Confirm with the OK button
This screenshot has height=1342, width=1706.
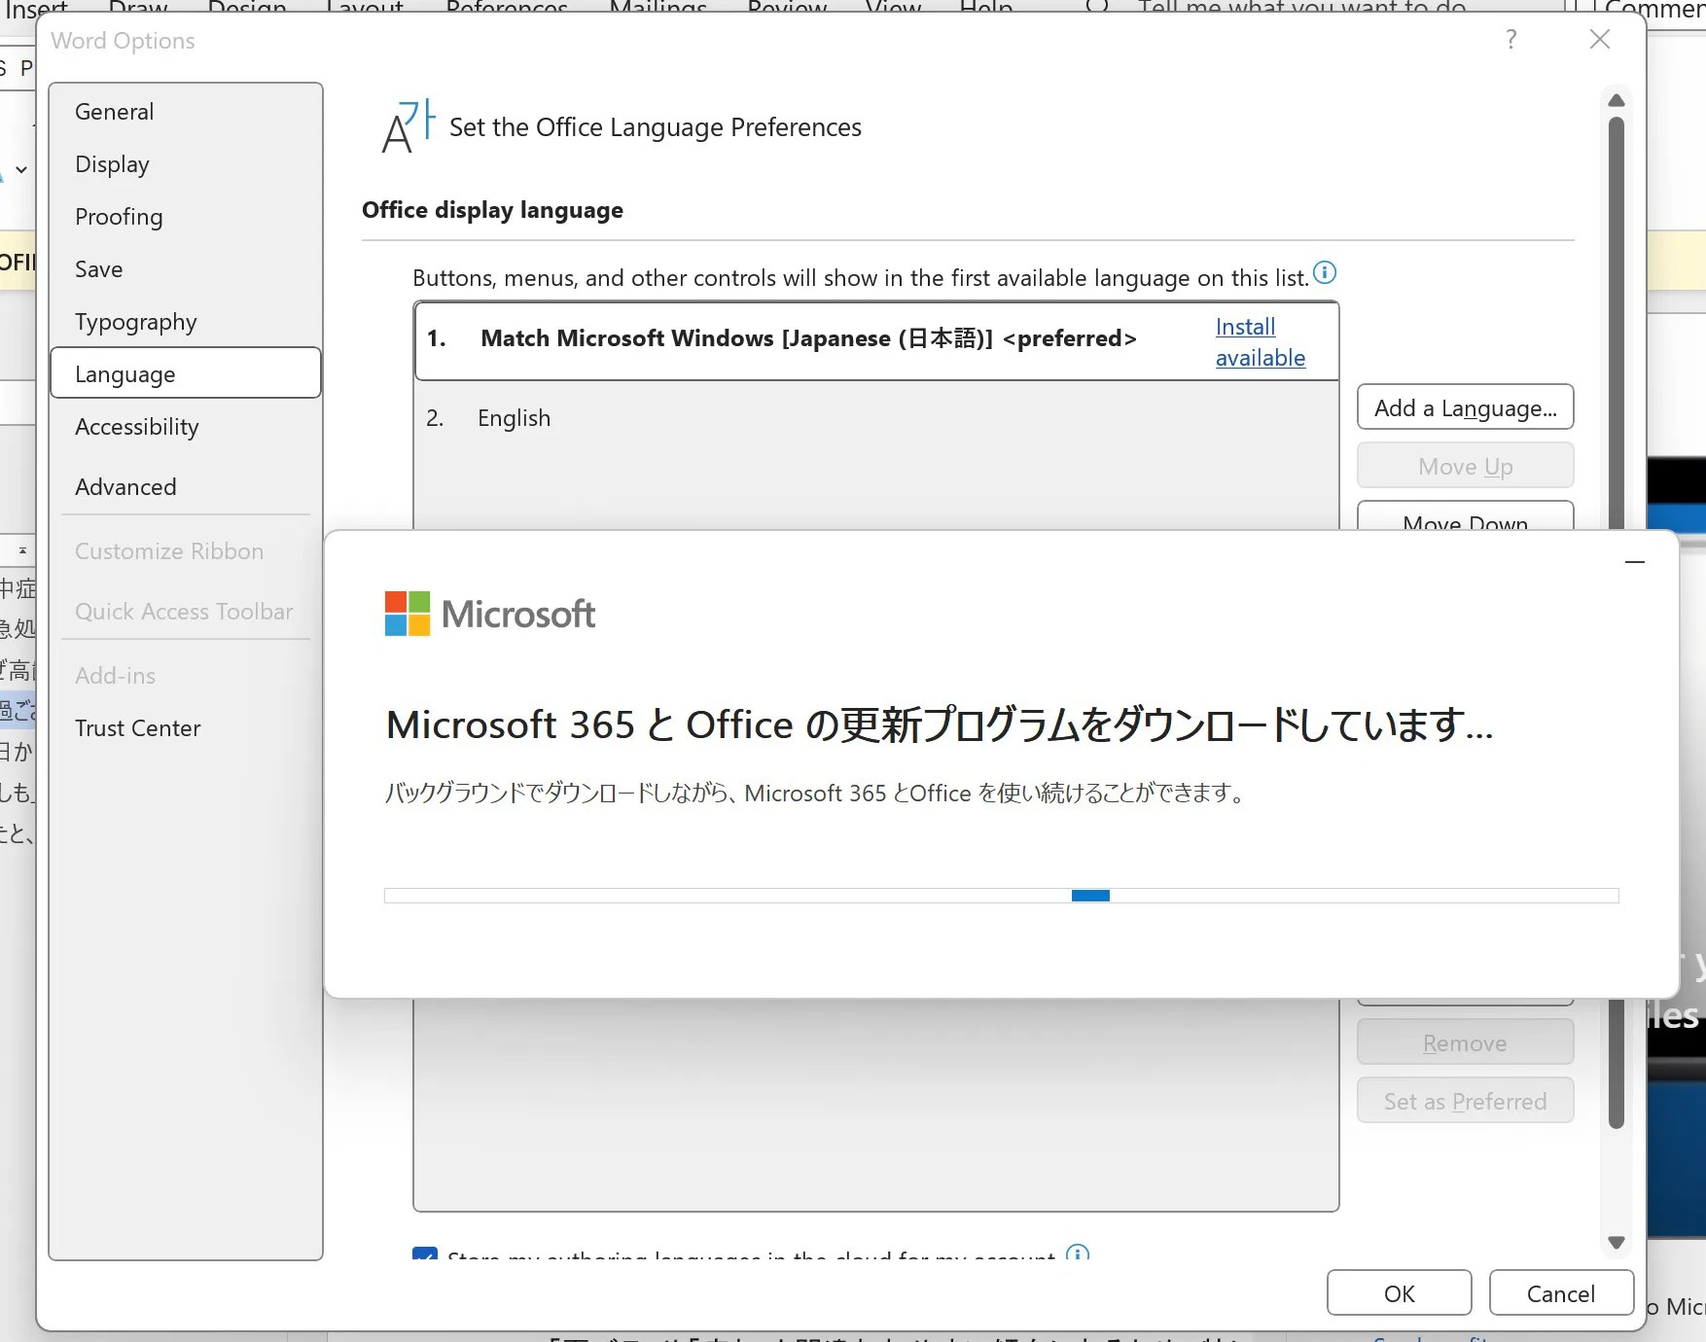coord(1399,1293)
